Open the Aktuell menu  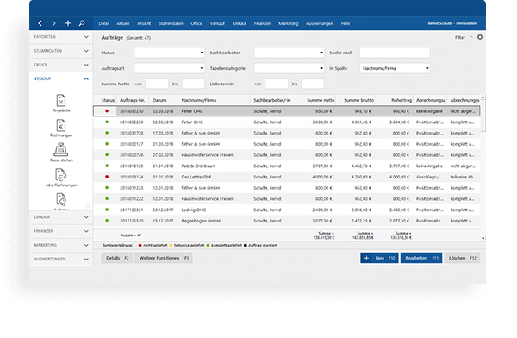point(122,23)
